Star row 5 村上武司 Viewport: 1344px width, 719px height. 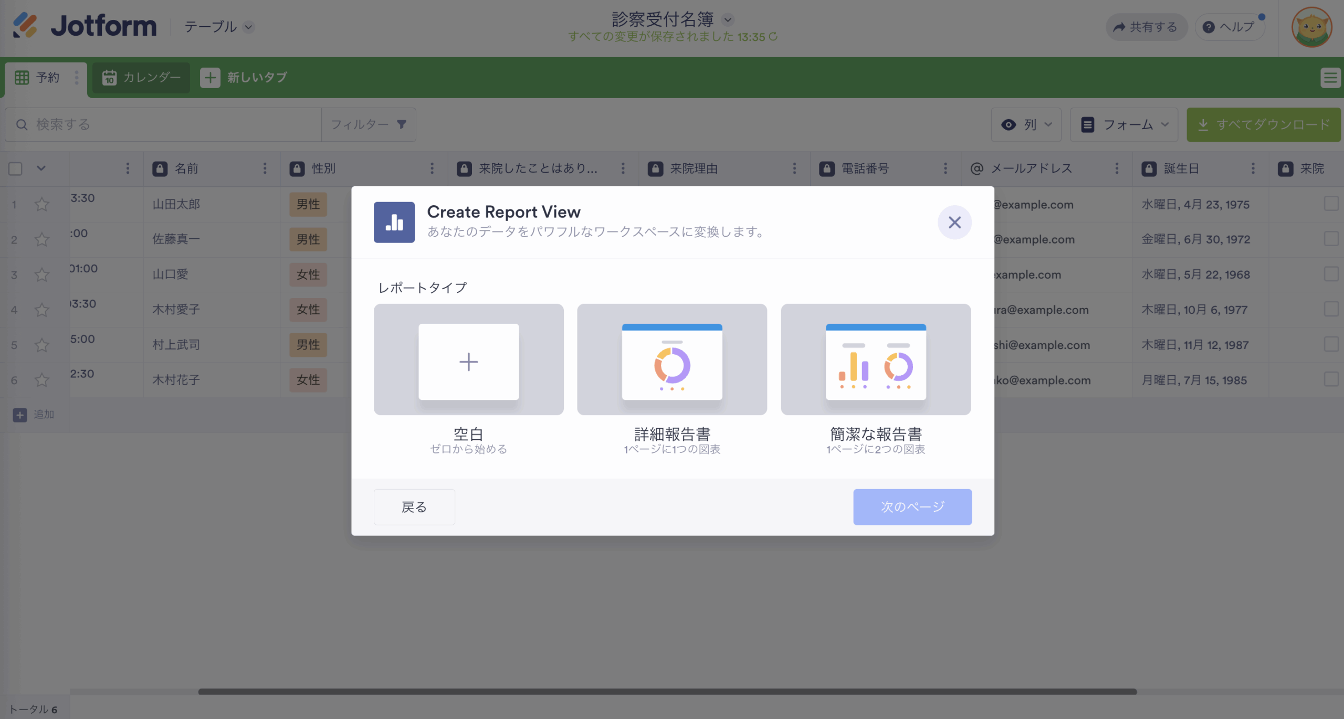42,345
